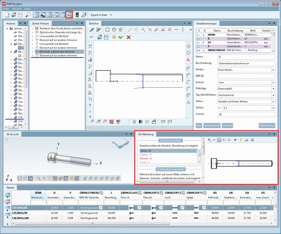Screen dimensions: 281x234
Task: Open the Datei menu
Action: (x=6, y=9)
